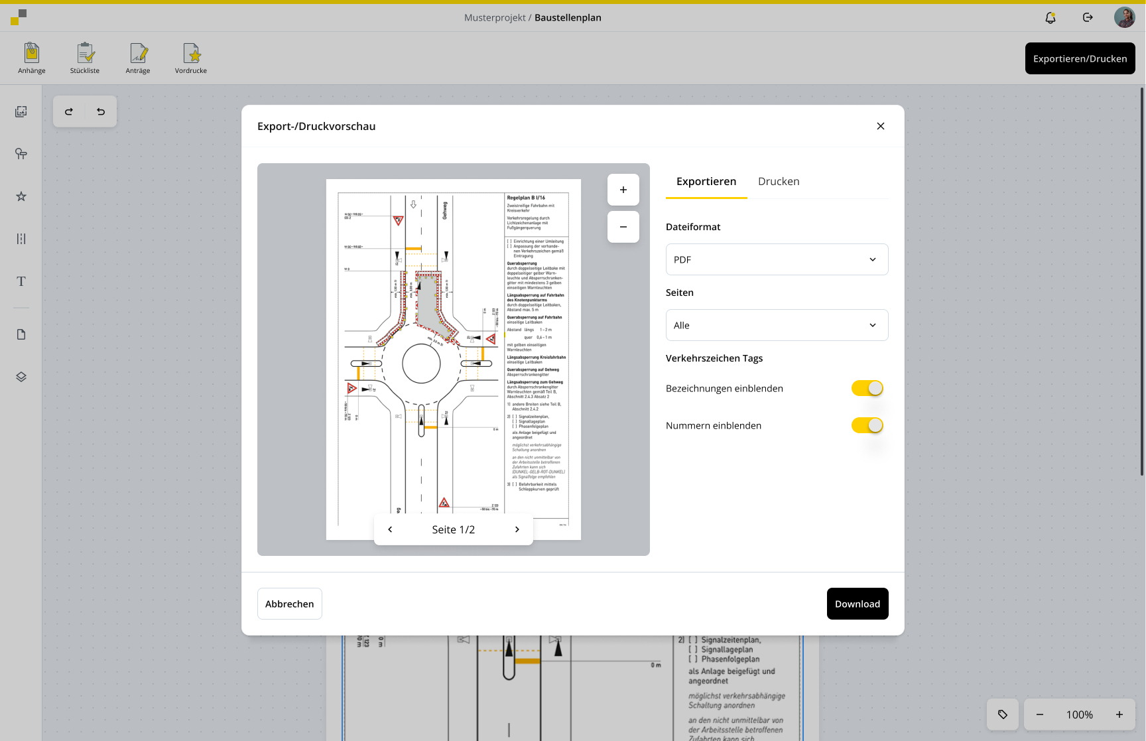Open the Dateiformat PDF dropdown

click(777, 259)
